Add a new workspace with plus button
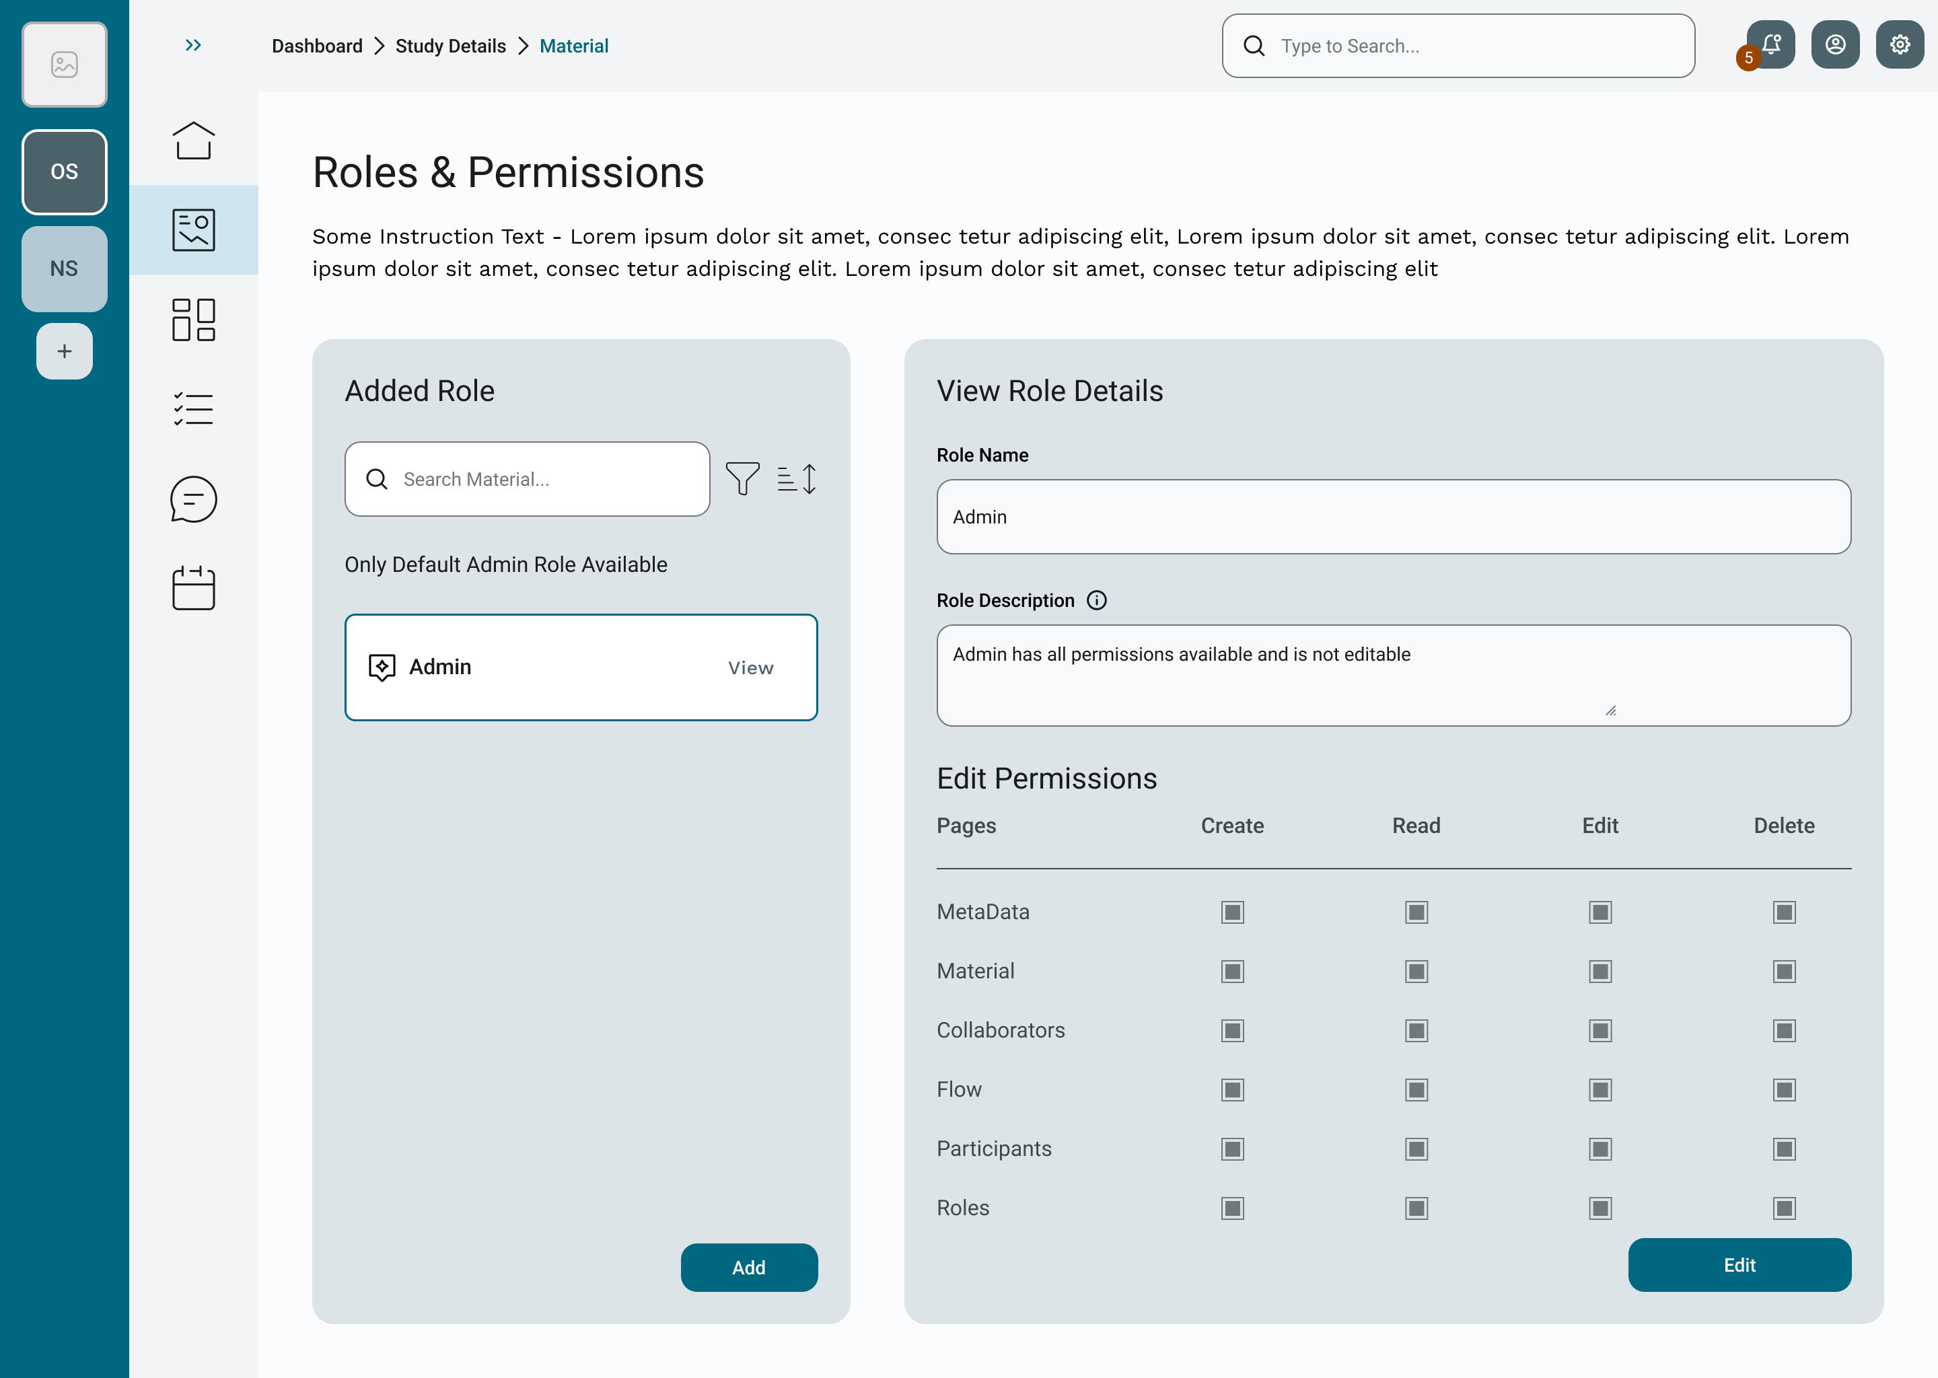The height and width of the screenshot is (1378, 1938). click(65, 351)
